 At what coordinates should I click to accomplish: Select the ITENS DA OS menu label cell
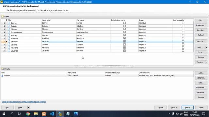point(86,75)
